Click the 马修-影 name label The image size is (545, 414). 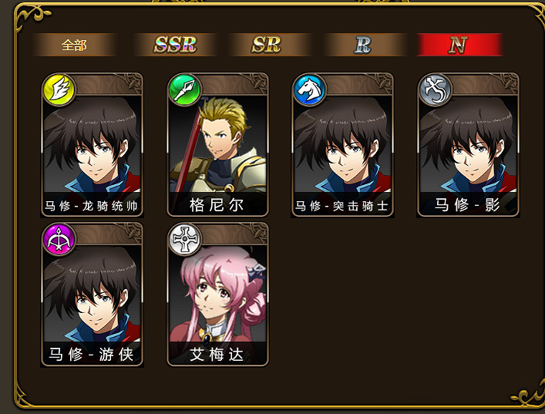point(467,205)
